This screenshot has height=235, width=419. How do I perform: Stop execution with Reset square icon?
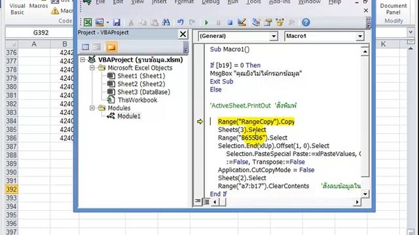230,23
